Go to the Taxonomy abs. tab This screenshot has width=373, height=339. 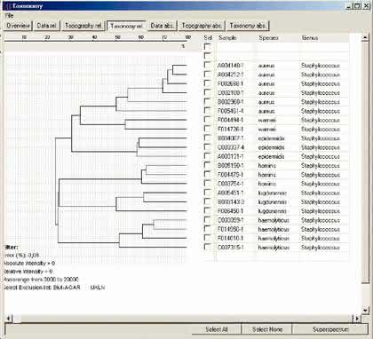[248, 26]
